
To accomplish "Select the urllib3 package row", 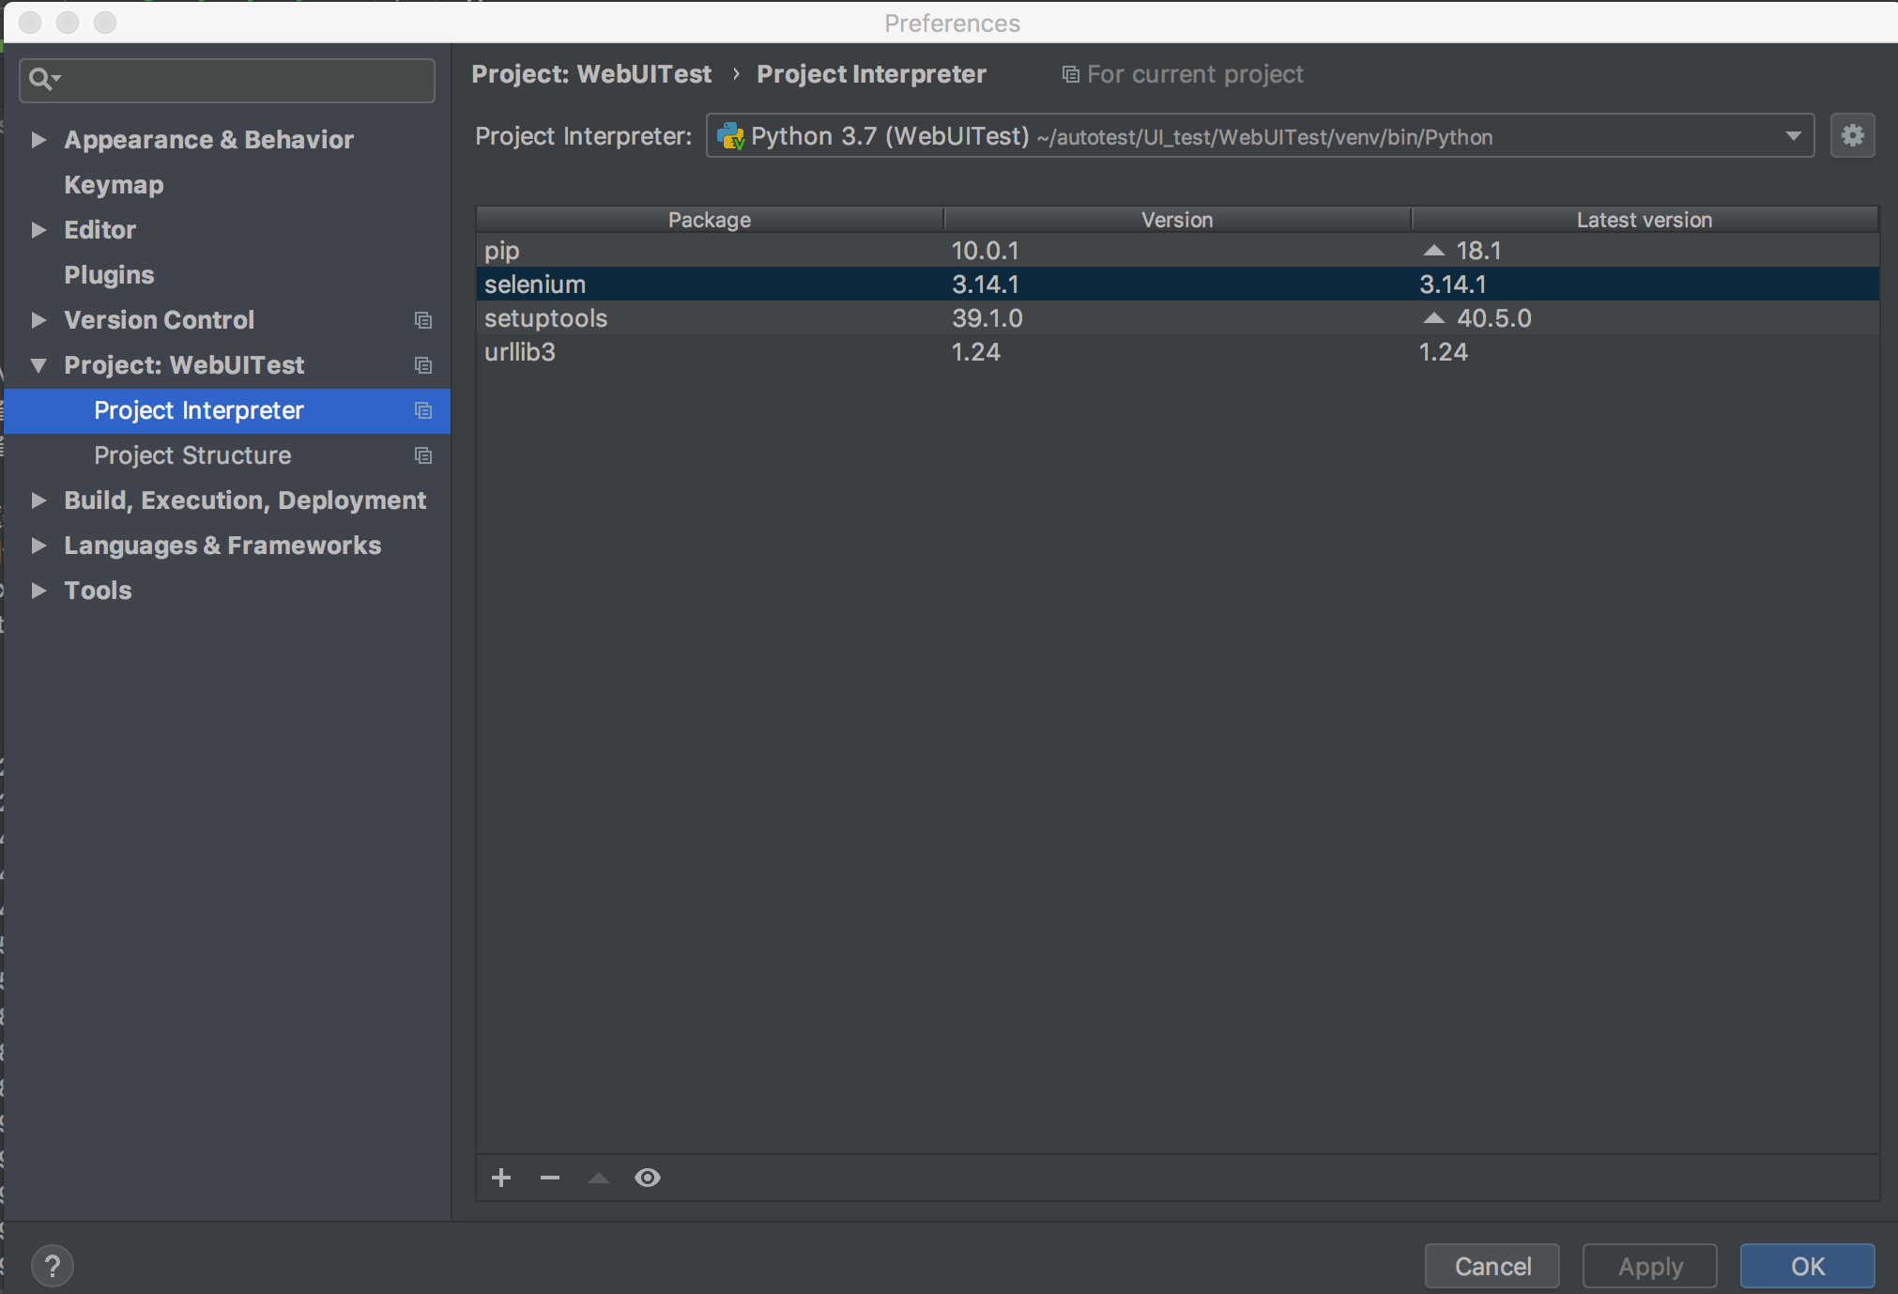I will [x=1177, y=352].
